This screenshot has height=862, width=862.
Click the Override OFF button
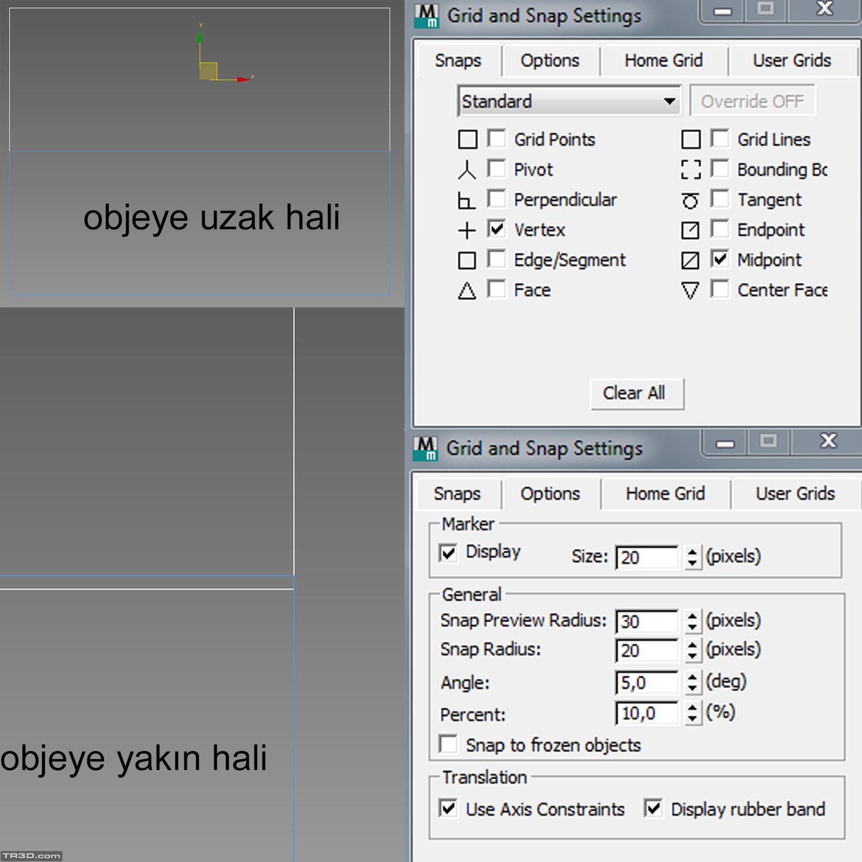[752, 101]
